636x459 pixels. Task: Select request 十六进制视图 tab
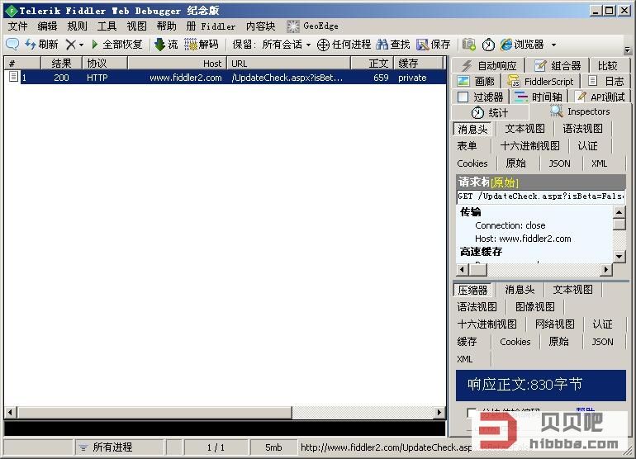[x=529, y=146]
